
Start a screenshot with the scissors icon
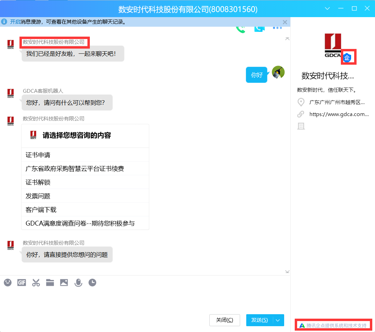click(x=36, y=283)
